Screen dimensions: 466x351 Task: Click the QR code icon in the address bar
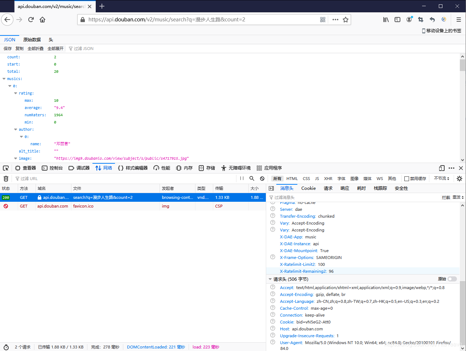pos(323,20)
